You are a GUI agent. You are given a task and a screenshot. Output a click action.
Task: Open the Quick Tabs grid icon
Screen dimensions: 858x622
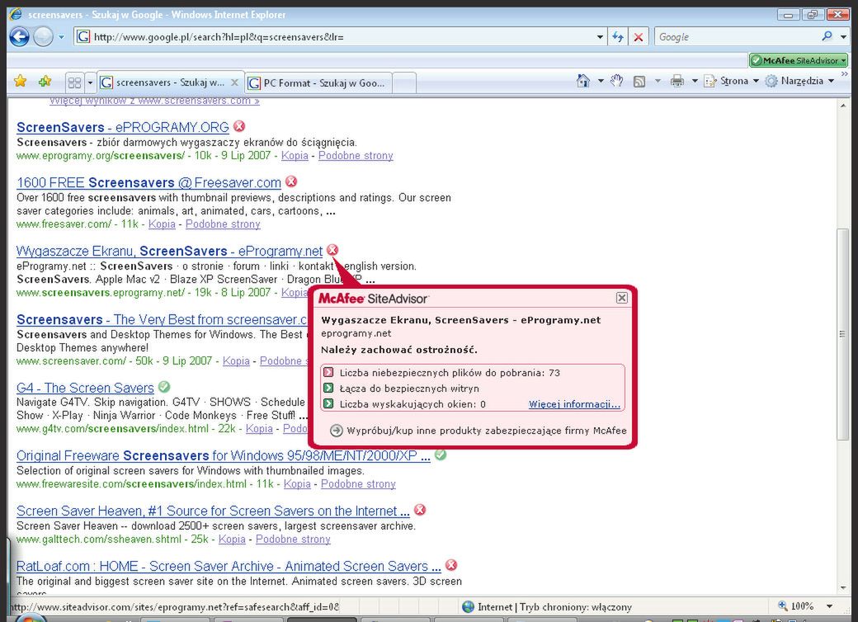tap(74, 82)
